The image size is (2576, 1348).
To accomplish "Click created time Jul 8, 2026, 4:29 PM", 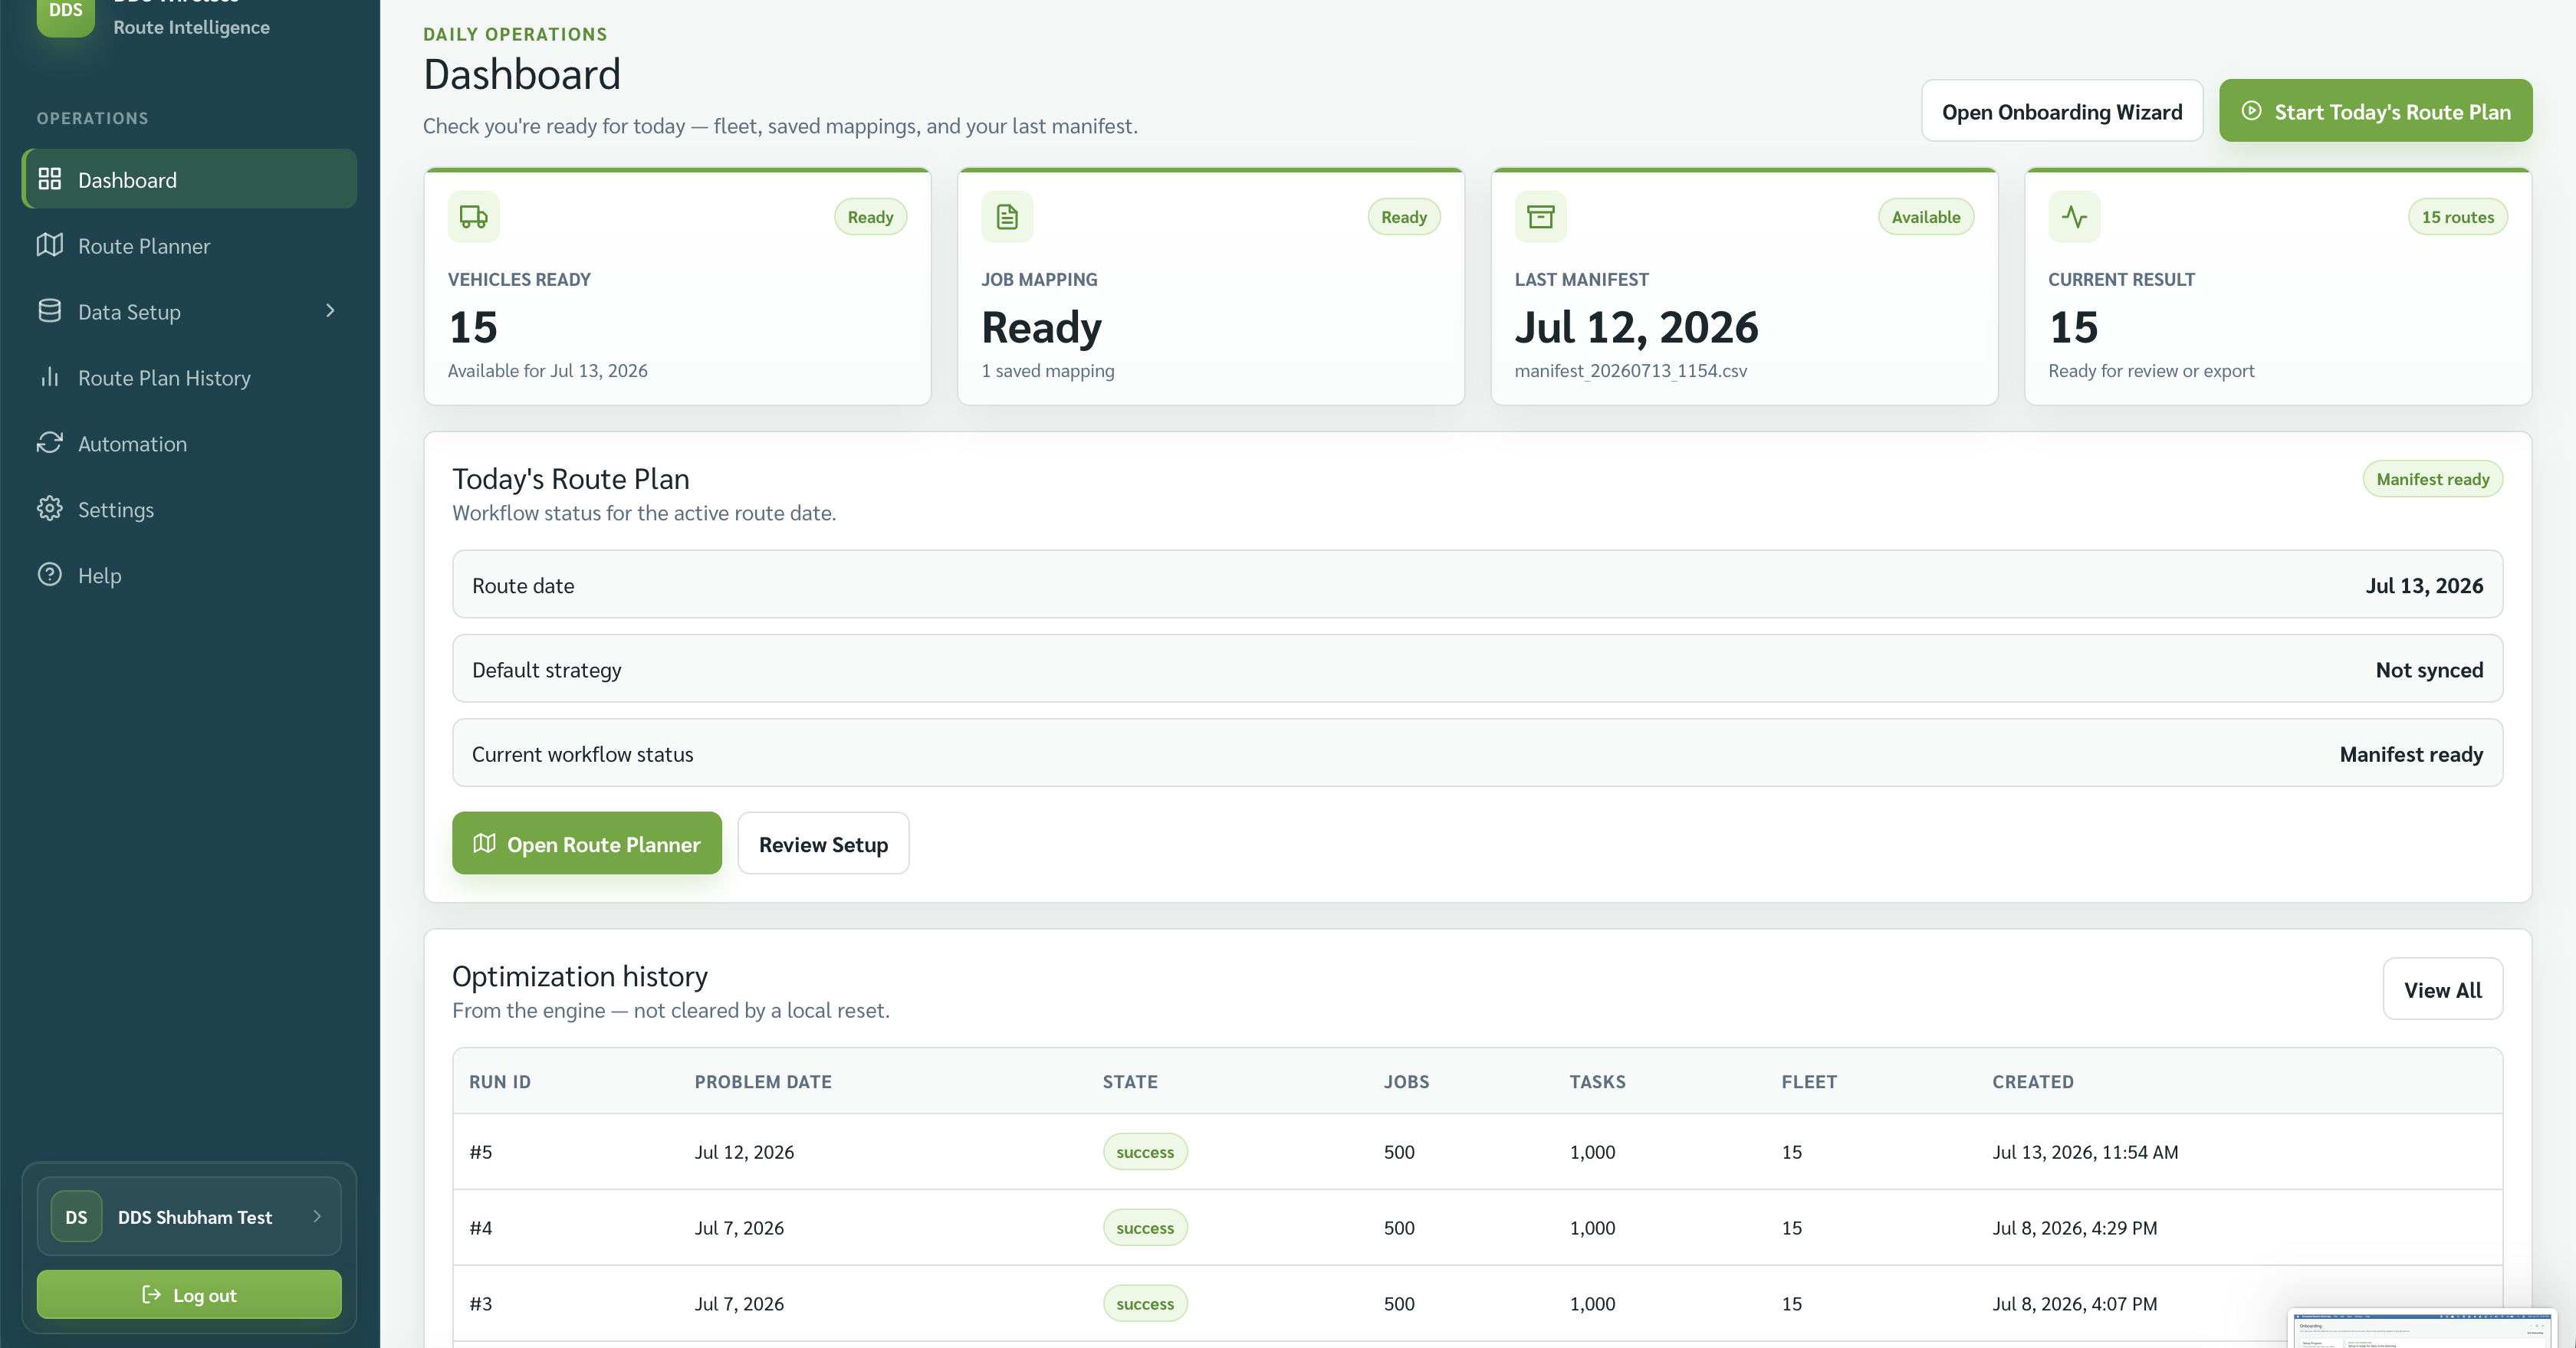I will click(x=2074, y=1227).
